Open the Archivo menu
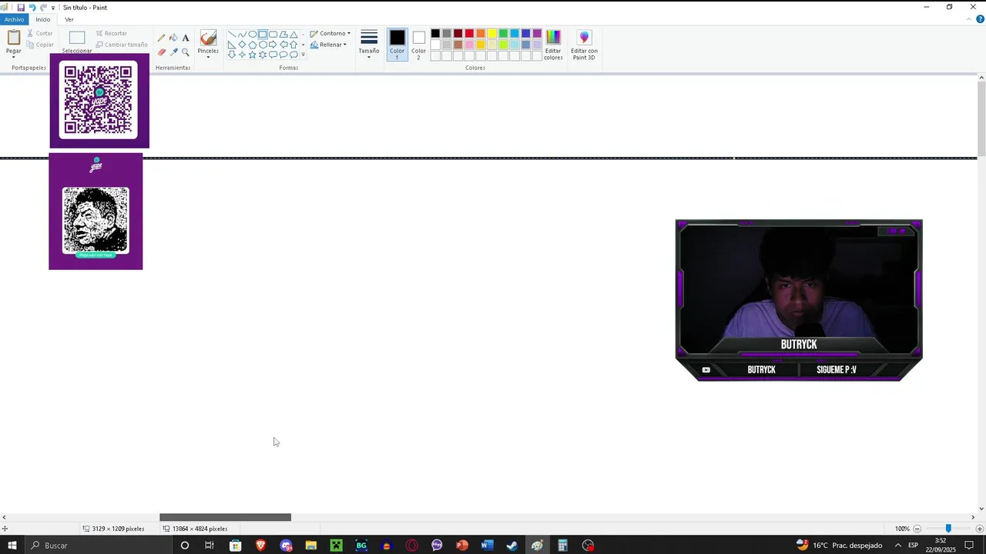This screenshot has width=986, height=554. [14, 19]
